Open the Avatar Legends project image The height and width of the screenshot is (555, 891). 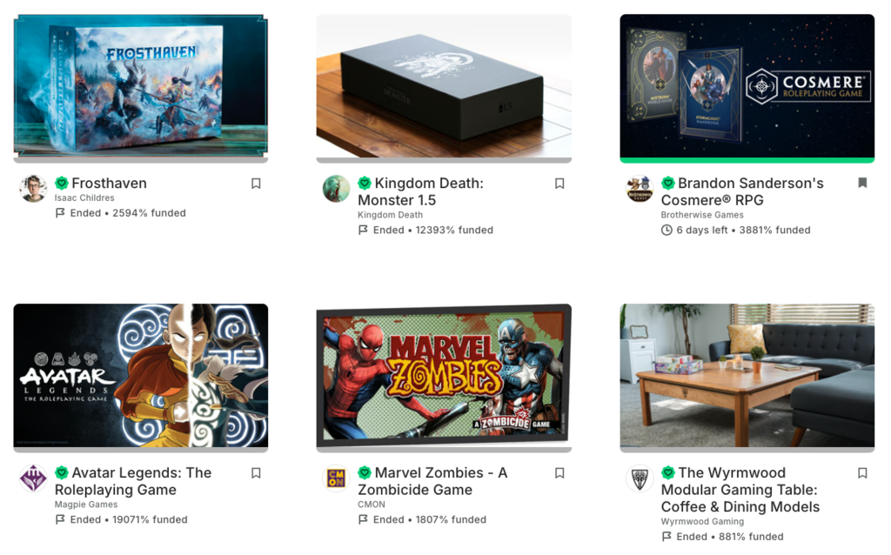pos(140,376)
